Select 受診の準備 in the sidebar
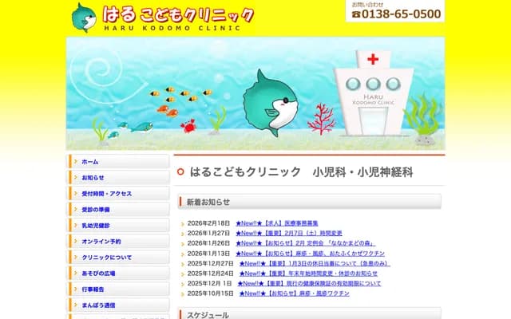This screenshot has width=511, height=319. 118,209
